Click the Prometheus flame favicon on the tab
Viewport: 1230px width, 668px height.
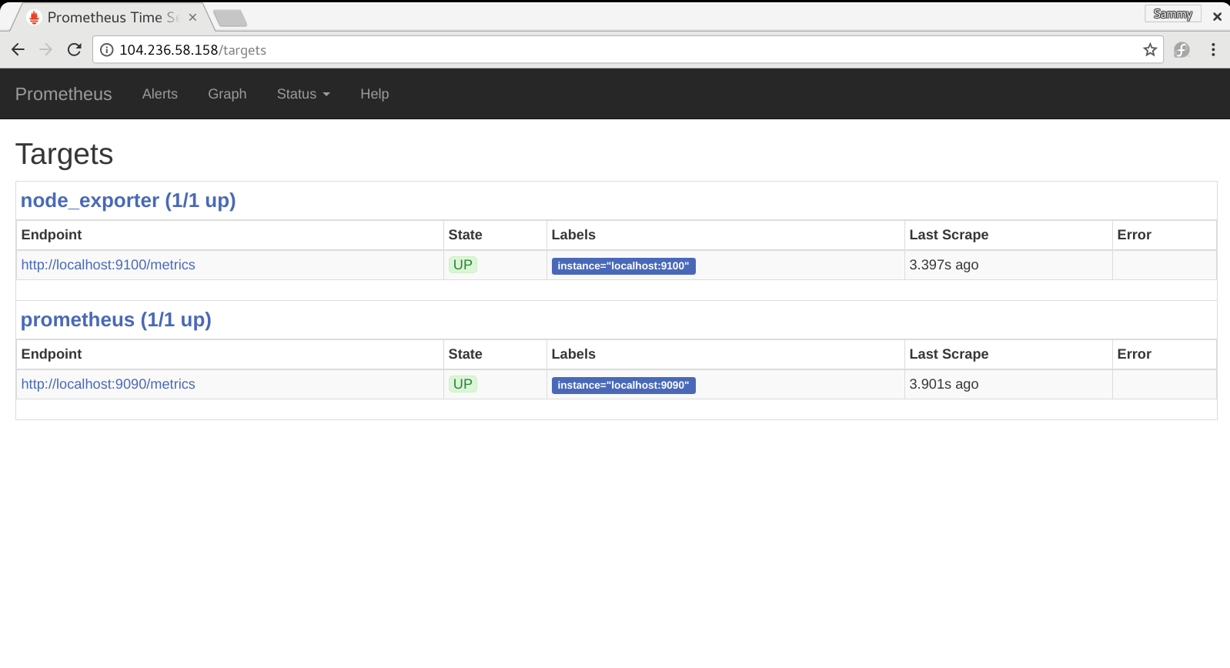[x=34, y=17]
